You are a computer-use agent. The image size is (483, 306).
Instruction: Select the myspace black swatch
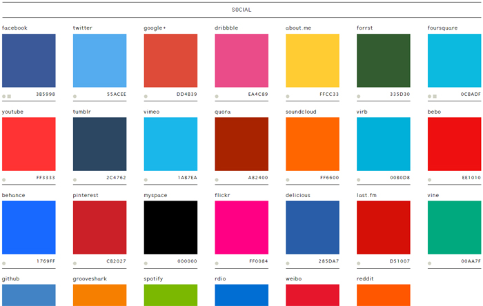170,227
